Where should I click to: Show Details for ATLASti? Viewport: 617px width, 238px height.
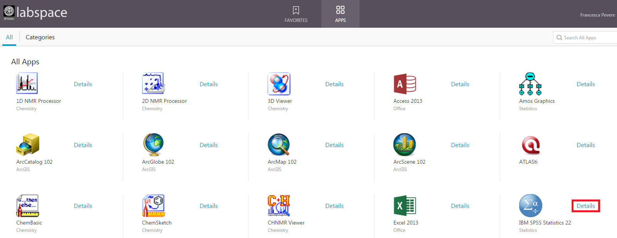click(x=586, y=145)
